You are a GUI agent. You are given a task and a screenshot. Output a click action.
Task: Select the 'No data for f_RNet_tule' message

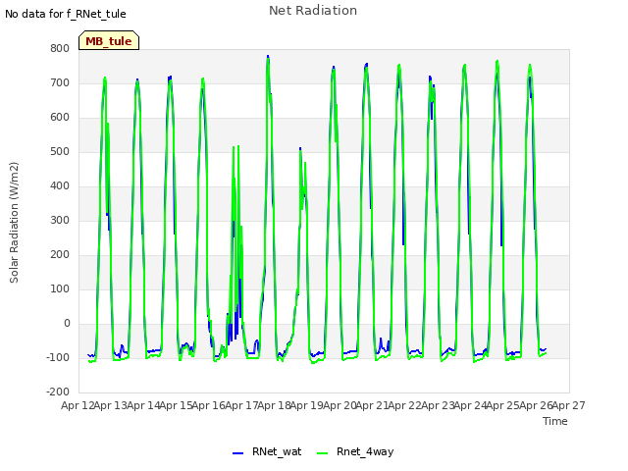66,14
